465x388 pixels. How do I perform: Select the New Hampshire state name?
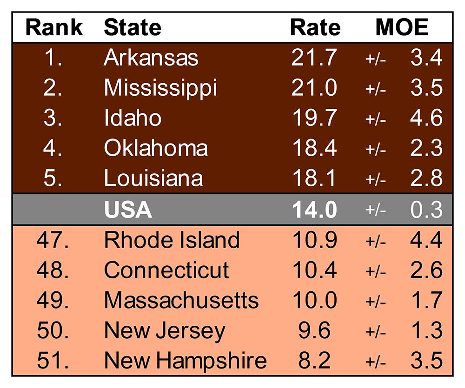click(x=185, y=361)
